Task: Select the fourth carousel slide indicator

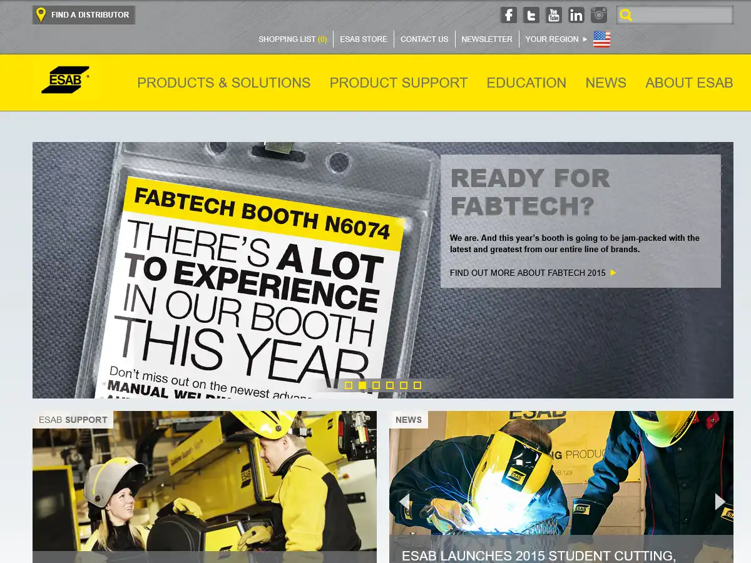Action: click(x=390, y=385)
